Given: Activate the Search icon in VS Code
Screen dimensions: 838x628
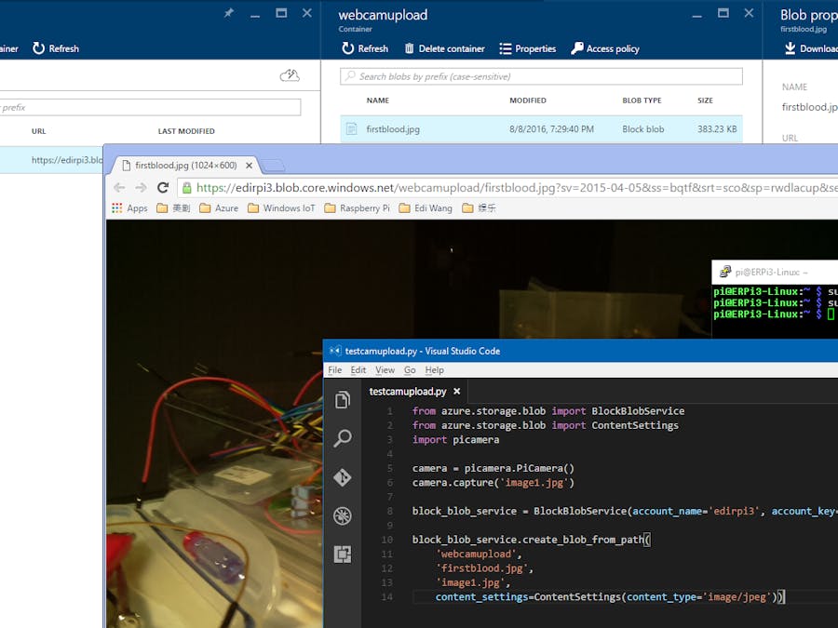Looking at the screenshot, I should pyautogui.click(x=343, y=438).
